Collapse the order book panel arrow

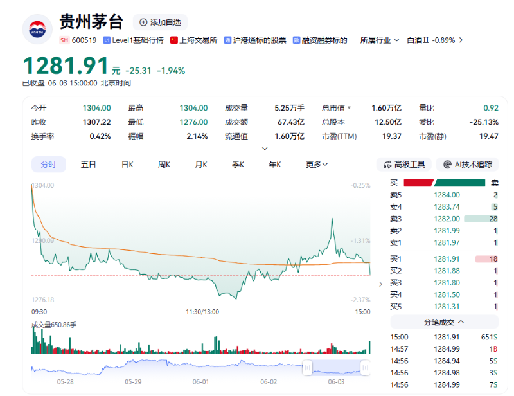click(x=380, y=284)
